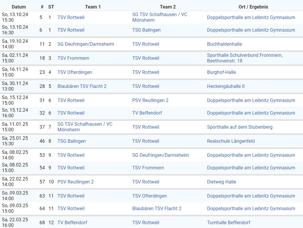Open TV Beffendorf as Team 2 in match 32

(147, 113)
